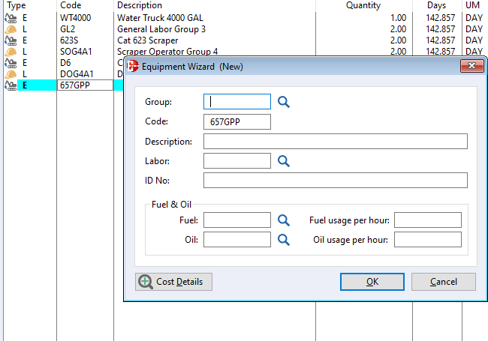Open the Oil lookup magnifier icon
Viewport: 488px width, 341px height.
tap(284, 240)
